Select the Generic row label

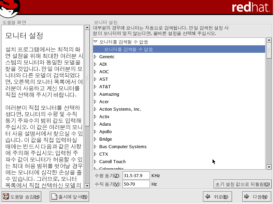tap(107, 57)
